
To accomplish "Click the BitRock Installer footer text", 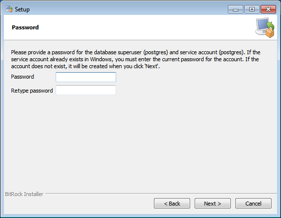I will pyautogui.click(x=24, y=194).
